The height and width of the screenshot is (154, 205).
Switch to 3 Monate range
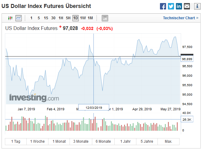[81, 141]
